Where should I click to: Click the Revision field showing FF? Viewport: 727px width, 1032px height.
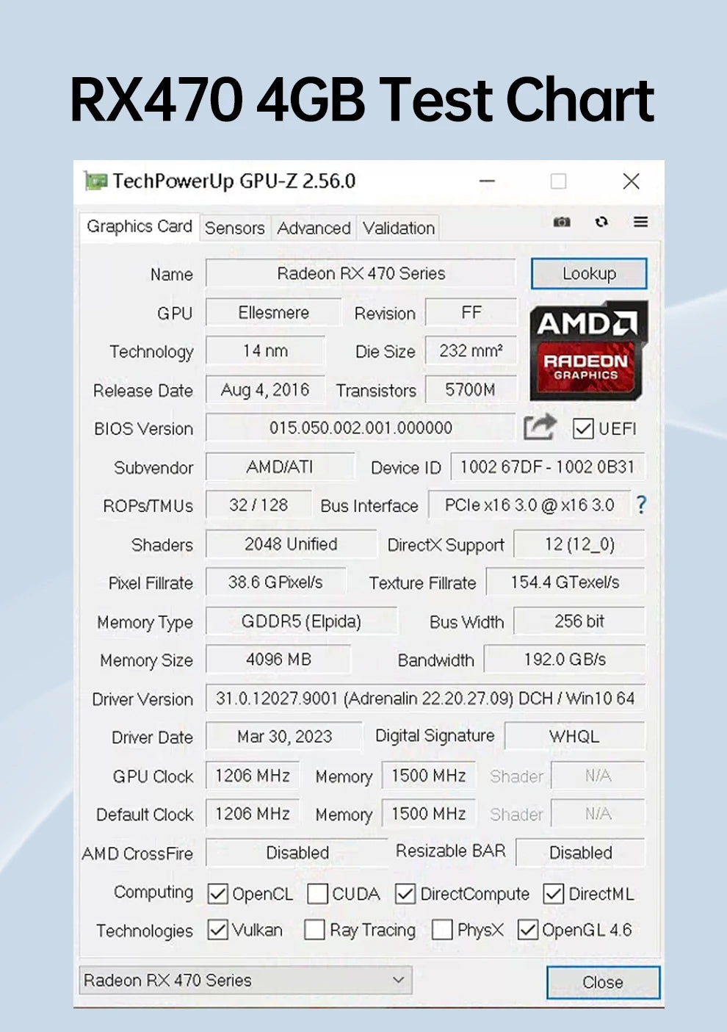click(x=471, y=312)
